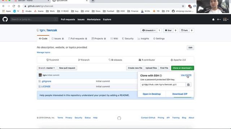The height and width of the screenshot is (129, 231).
Task: Click Download ZIP
Action: tap(180, 94)
